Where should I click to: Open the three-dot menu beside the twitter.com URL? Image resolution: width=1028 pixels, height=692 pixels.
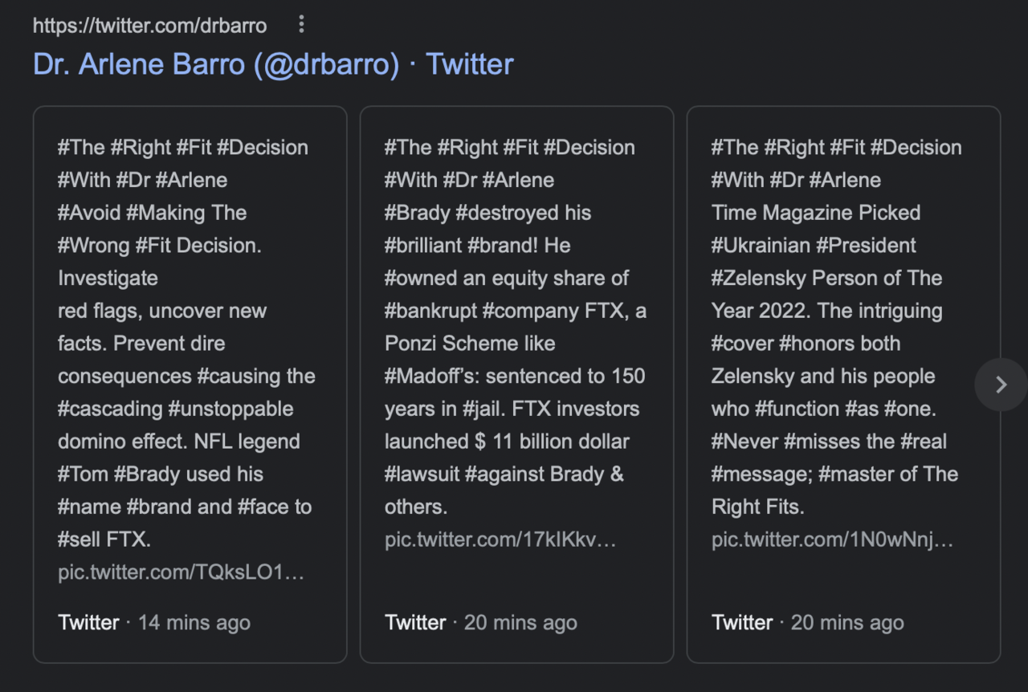[302, 25]
